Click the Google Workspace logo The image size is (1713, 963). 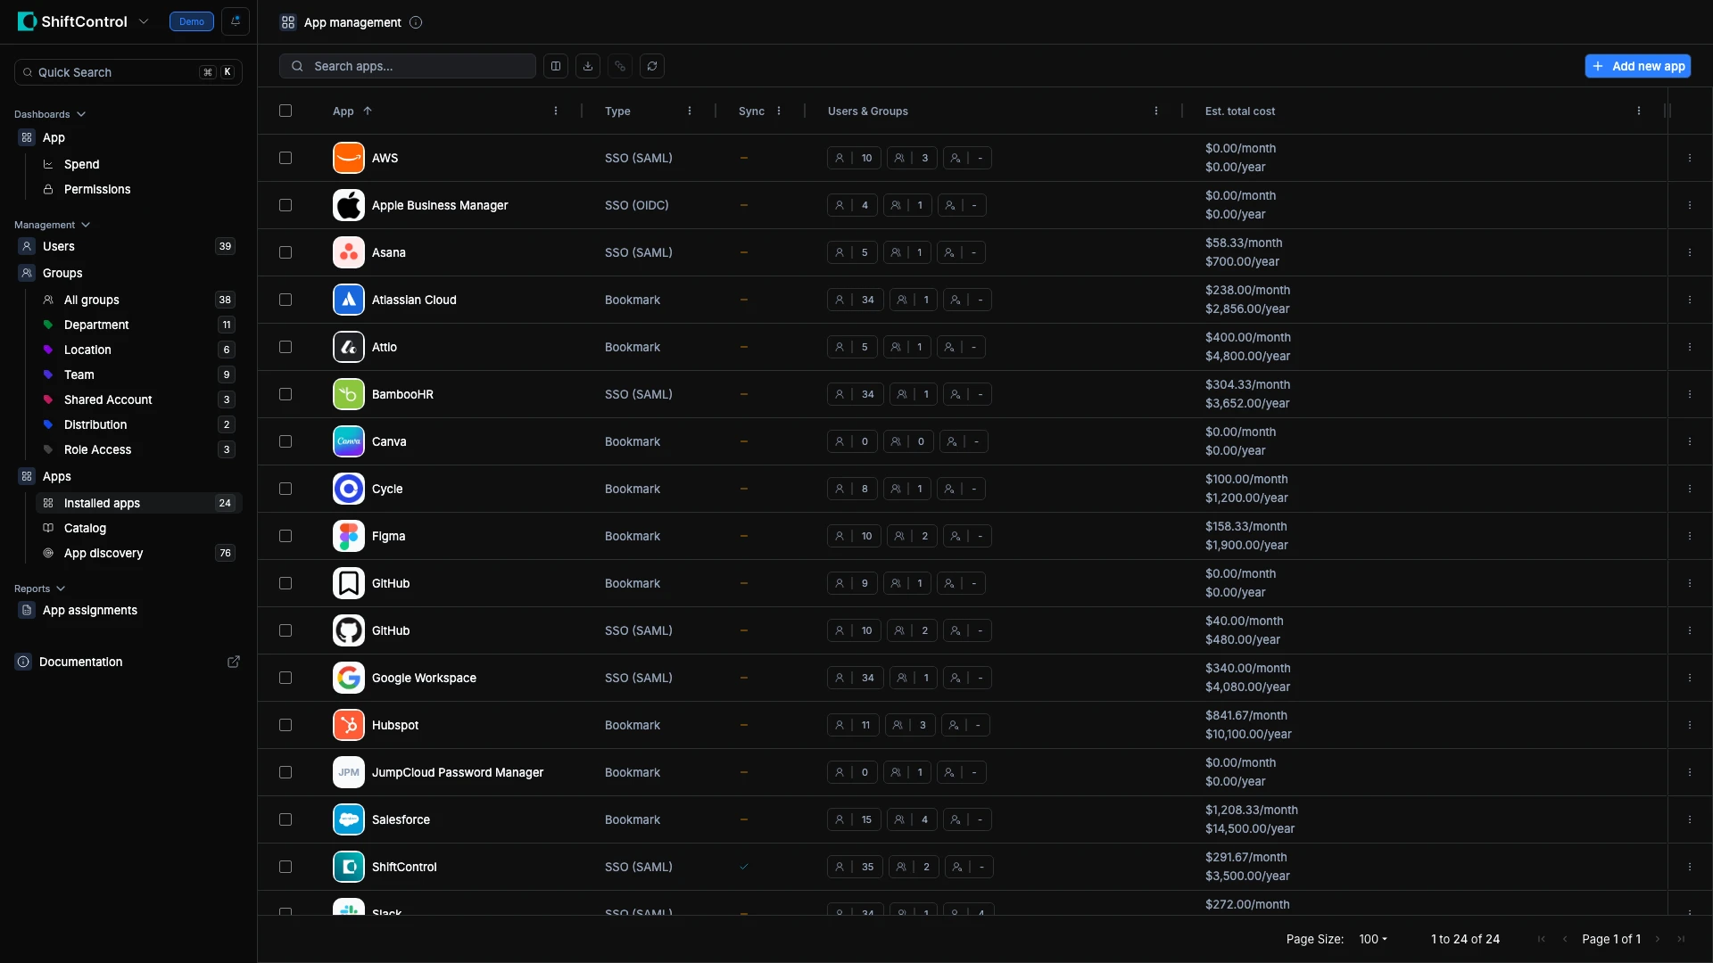coord(349,678)
